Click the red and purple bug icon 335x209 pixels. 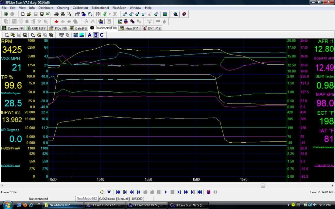[x=208, y=192]
